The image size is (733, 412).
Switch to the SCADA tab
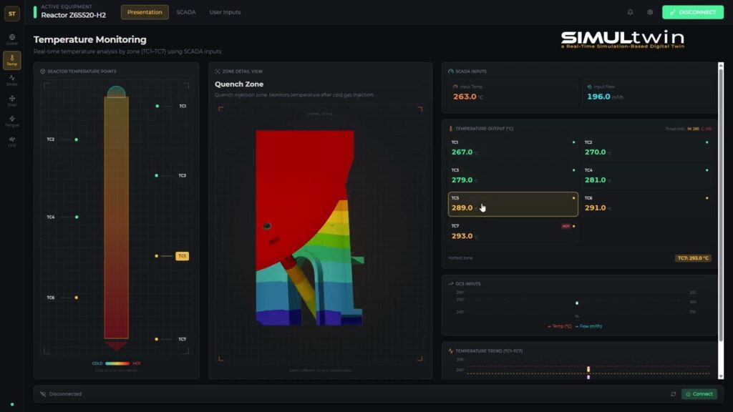point(186,12)
